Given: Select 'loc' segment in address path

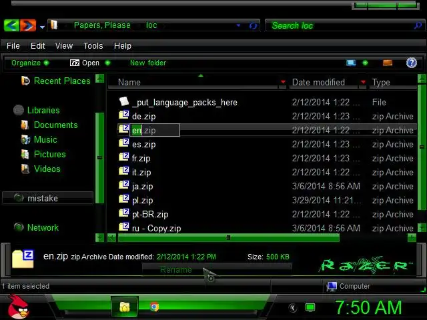Looking at the screenshot, I should pos(151,25).
